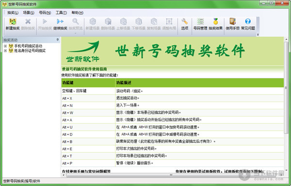The image size is (291, 186).
Task: Click the 新建场景 toolbar icon
Action: coord(93,21)
